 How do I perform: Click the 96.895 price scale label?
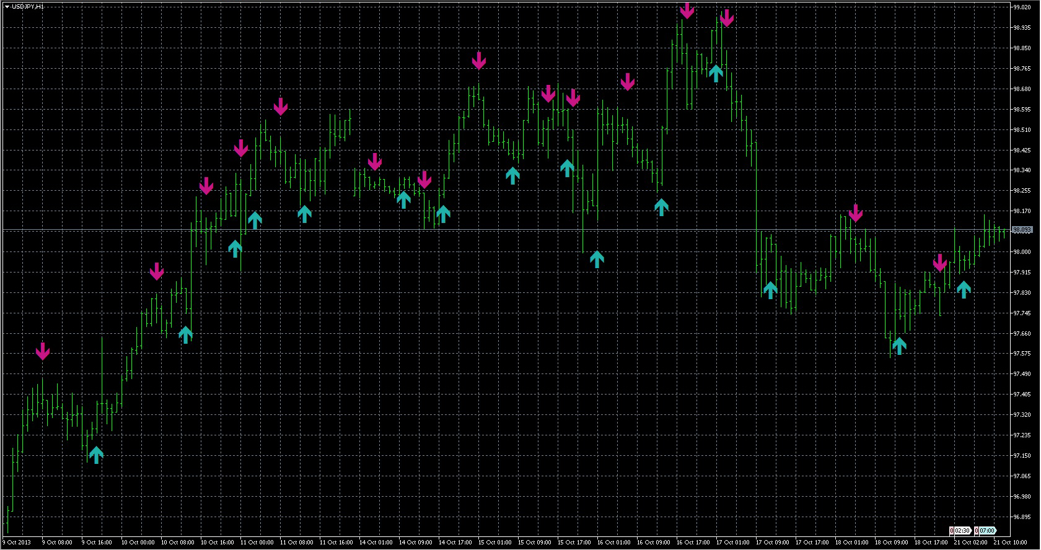(x=1022, y=517)
